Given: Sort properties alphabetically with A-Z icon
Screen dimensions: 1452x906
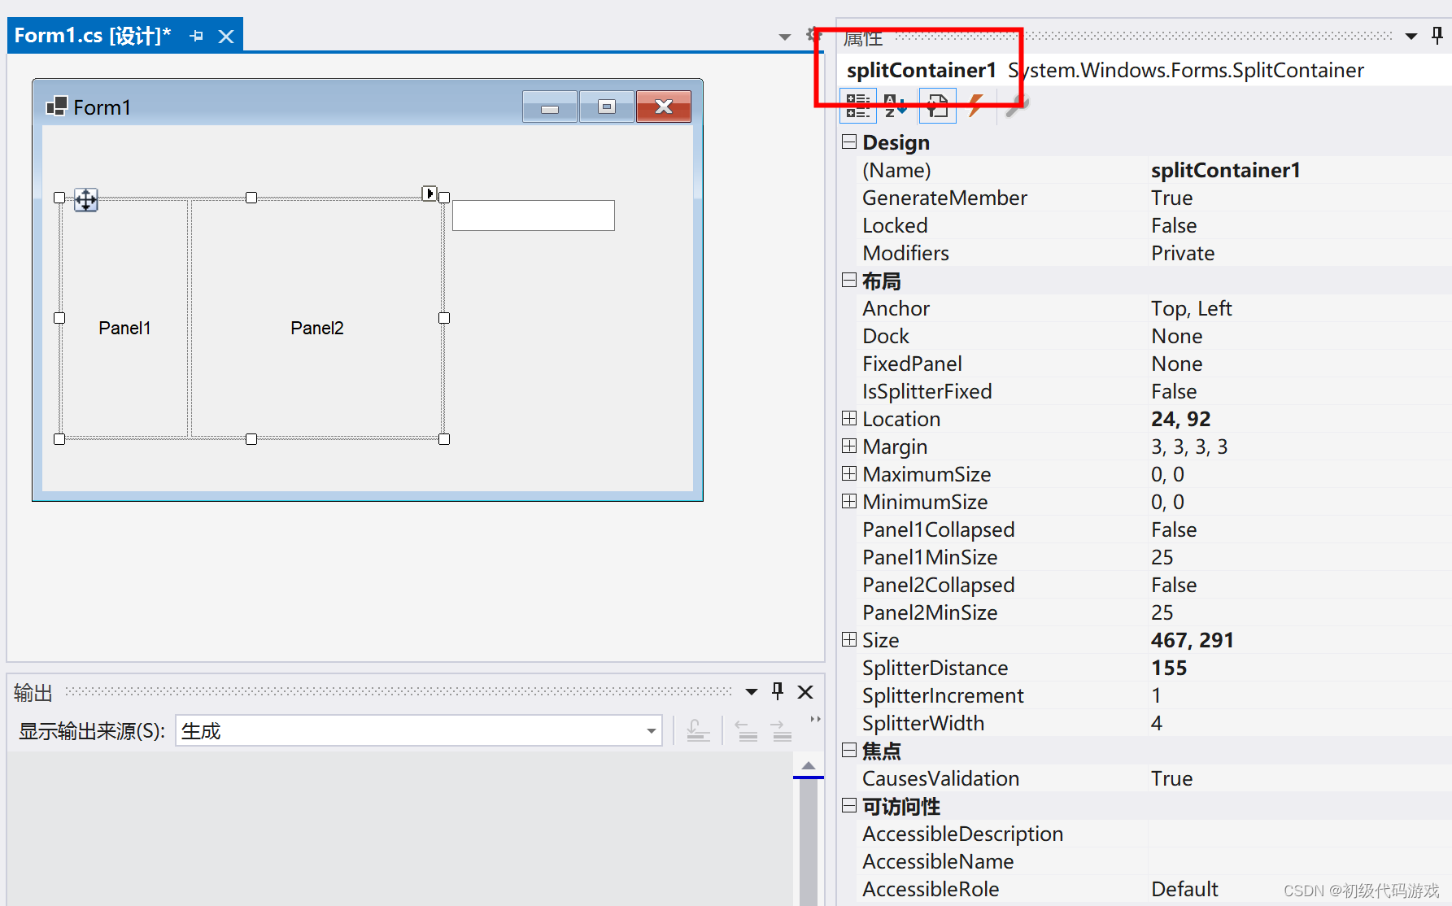Looking at the screenshot, I should pos(895,106).
